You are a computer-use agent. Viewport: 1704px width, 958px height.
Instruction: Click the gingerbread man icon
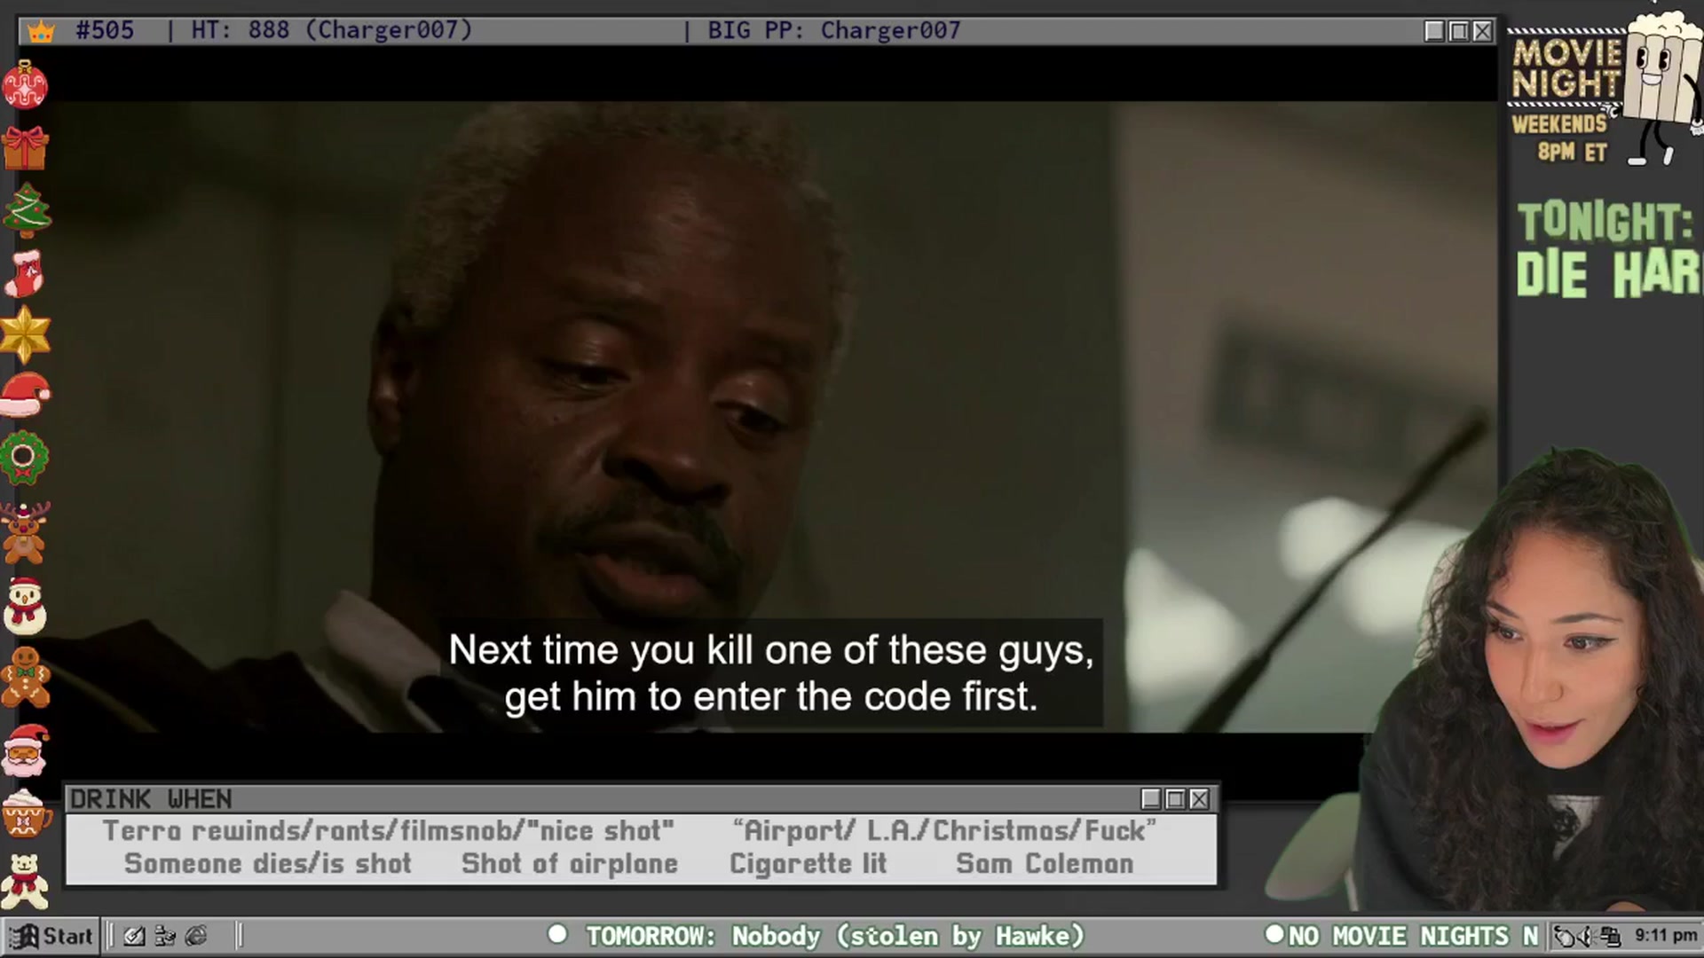[x=25, y=678]
